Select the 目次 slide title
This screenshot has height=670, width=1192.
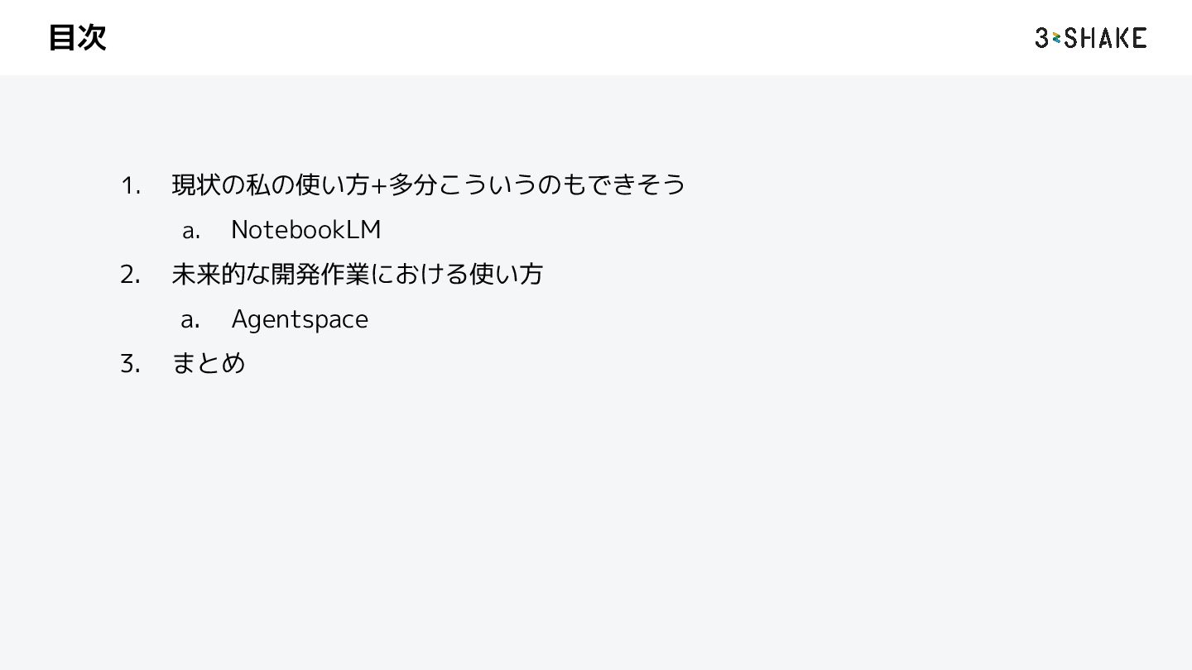pos(77,37)
